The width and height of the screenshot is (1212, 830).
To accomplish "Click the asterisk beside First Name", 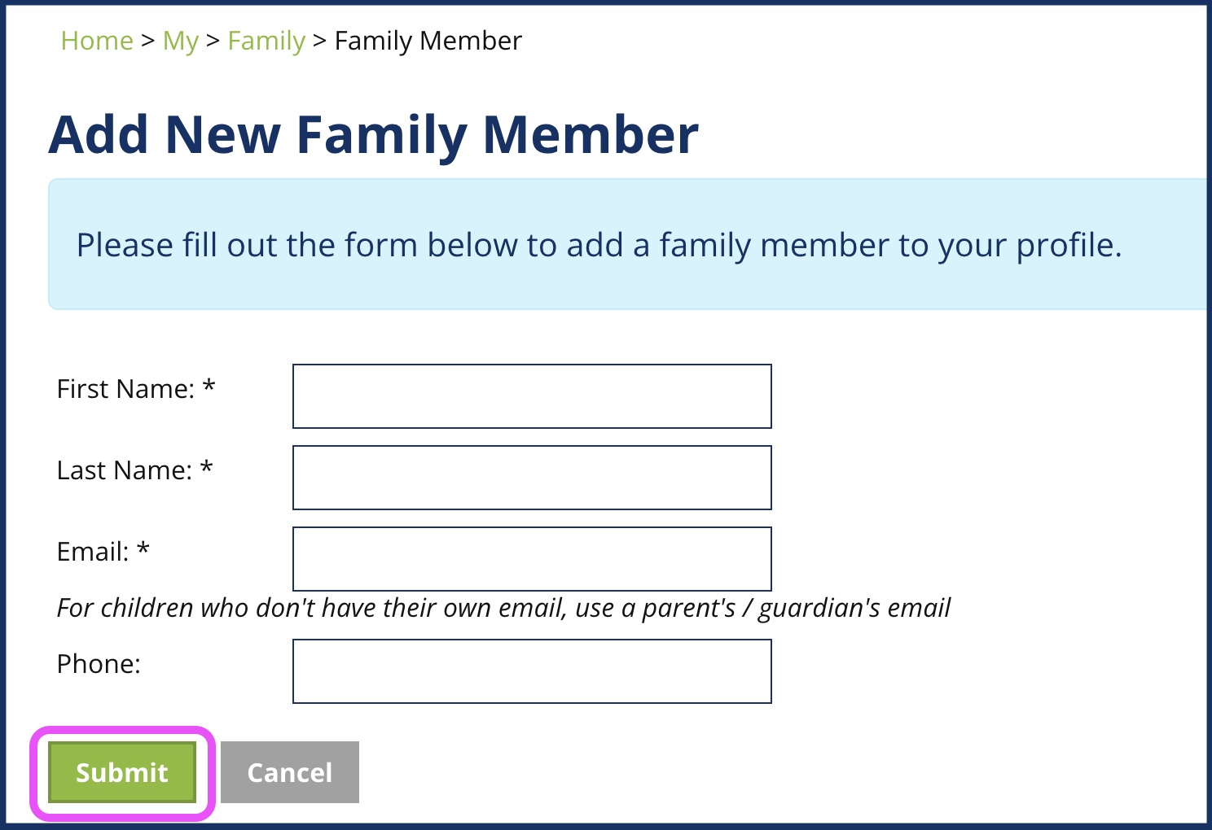I will pos(209,386).
